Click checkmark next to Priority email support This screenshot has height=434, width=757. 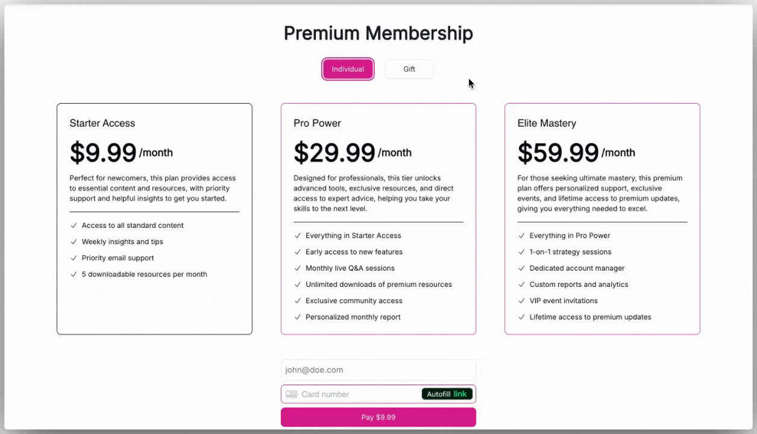coord(74,258)
